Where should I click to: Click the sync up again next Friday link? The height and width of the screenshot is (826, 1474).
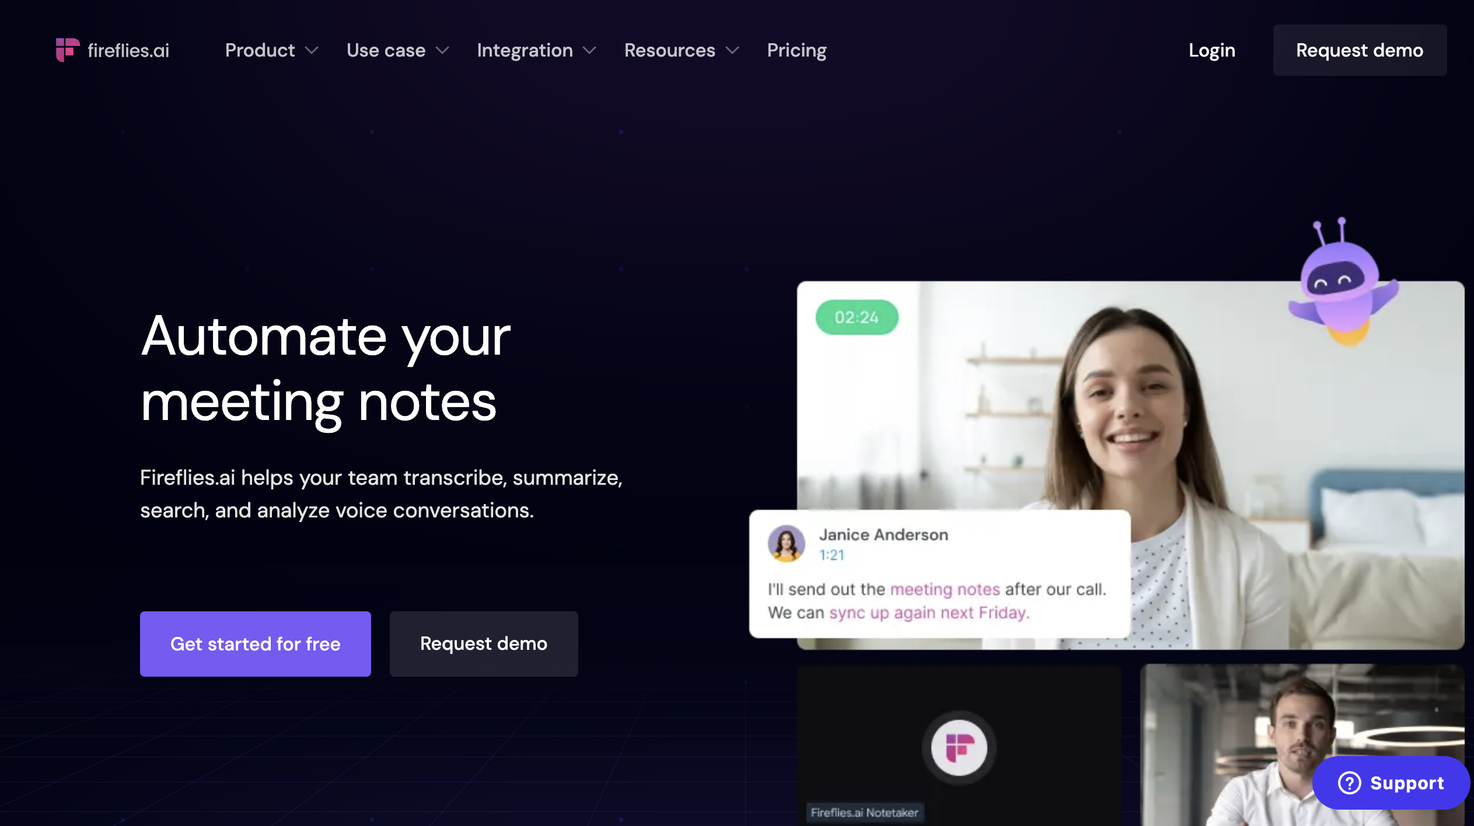click(x=928, y=612)
